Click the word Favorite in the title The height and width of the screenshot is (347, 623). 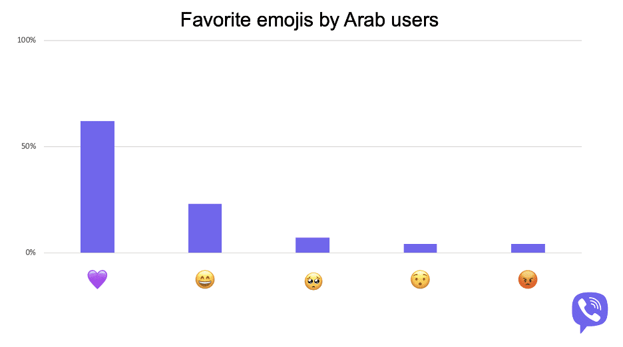coord(216,19)
